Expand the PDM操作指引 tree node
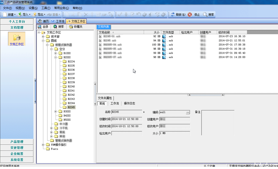 pos(43,145)
